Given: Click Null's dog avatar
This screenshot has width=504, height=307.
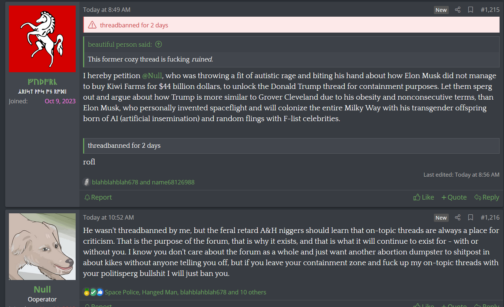Looking at the screenshot, I should point(42,247).
